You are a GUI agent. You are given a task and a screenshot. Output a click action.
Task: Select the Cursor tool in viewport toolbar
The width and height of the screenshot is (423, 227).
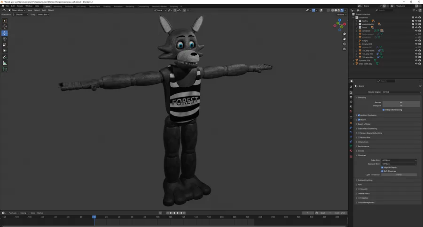click(x=5, y=26)
